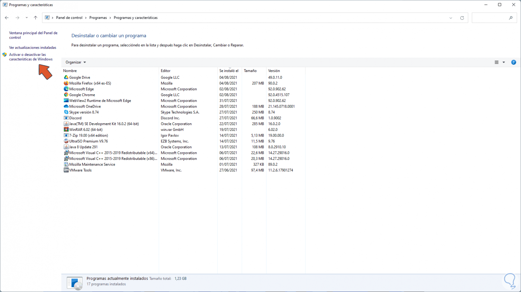Navigate to Panel de control breadcrumb

point(69,18)
